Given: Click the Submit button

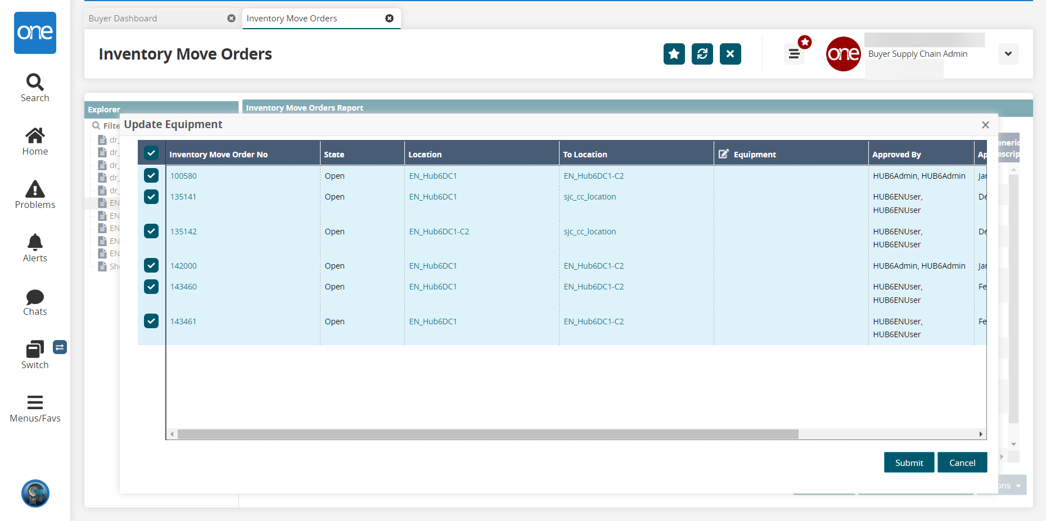Looking at the screenshot, I should [x=909, y=463].
